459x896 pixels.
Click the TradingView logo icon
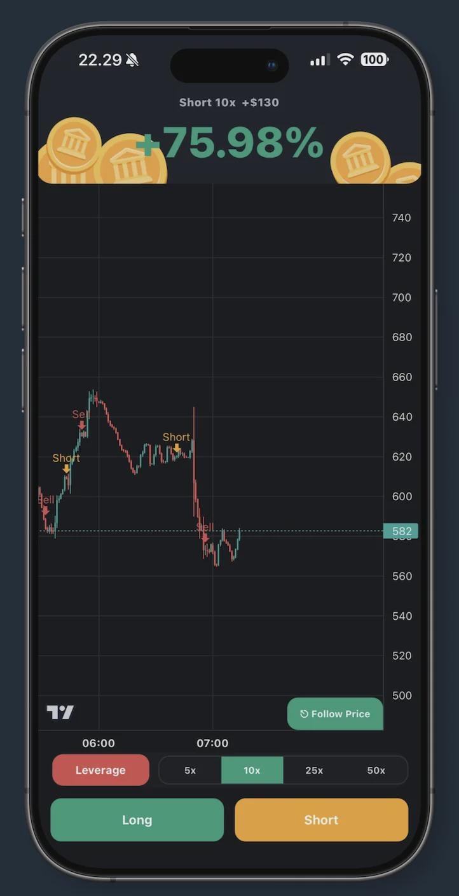coord(60,713)
